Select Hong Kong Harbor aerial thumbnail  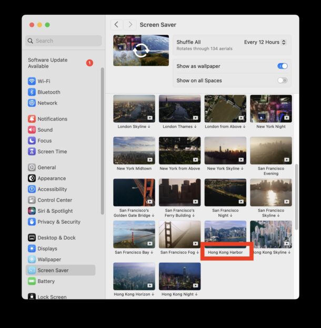pyautogui.click(x=225, y=234)
